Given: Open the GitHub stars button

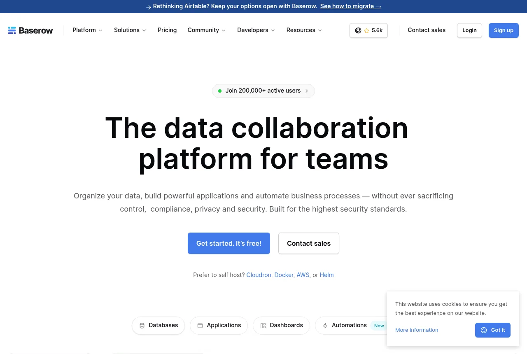Looking at the screenshot, I should [368, 30].
